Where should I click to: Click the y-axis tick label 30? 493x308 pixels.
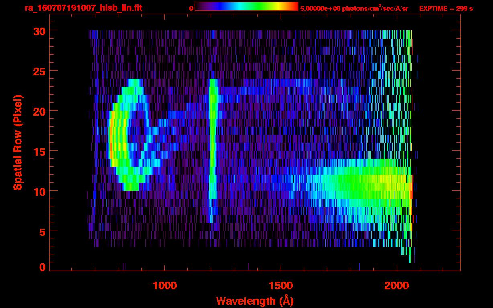39,31
